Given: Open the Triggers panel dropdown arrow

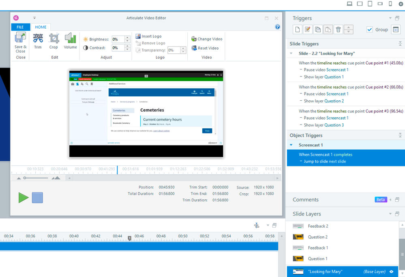Looking at the screenshot, I should point(390,18).
